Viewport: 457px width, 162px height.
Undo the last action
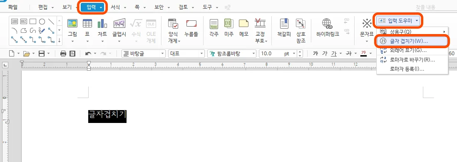(88, 54)
